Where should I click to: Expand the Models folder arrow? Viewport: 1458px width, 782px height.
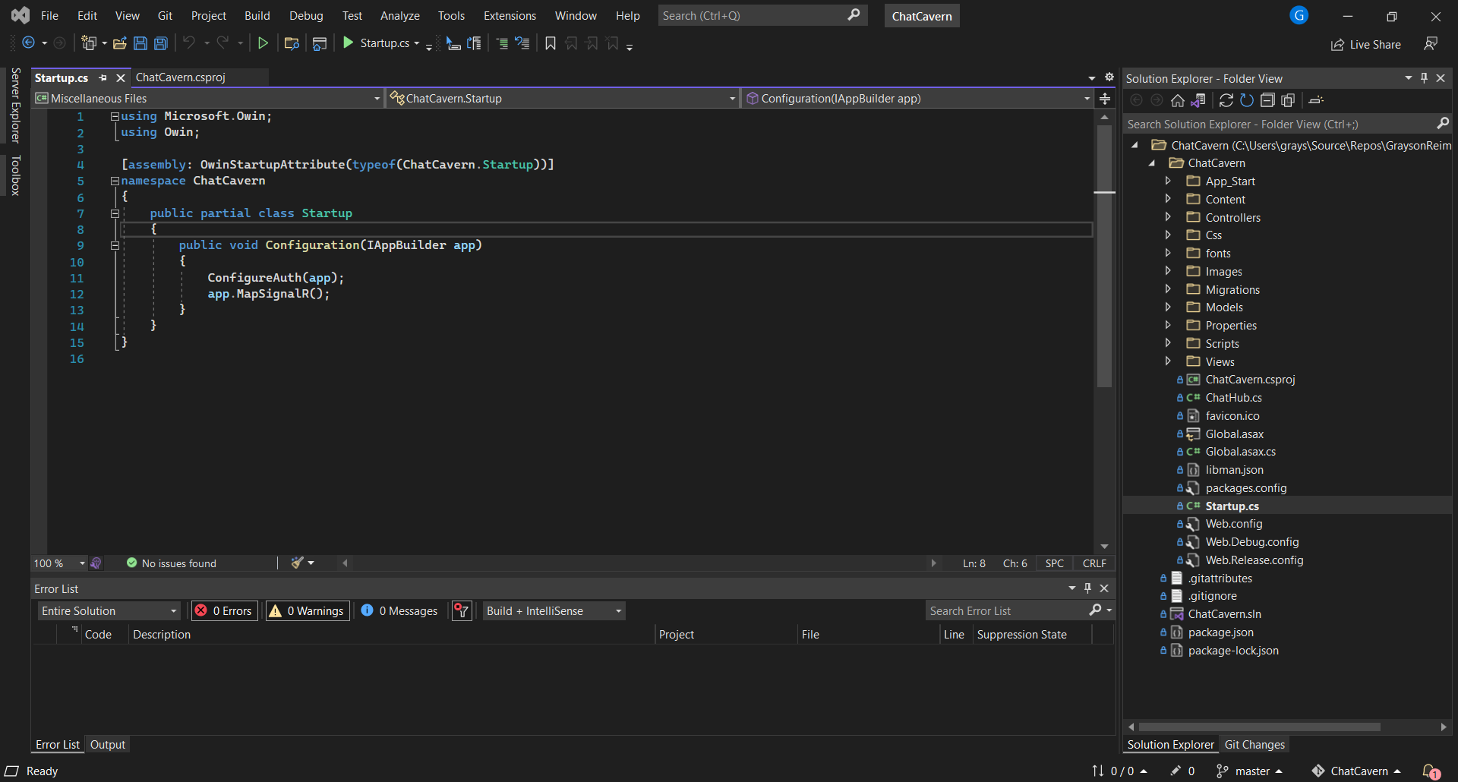pyautogui.click(x=1168, y=307)
